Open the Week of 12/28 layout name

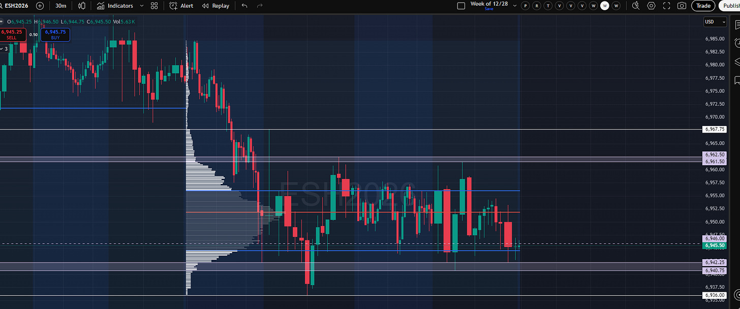click(488, 4)
